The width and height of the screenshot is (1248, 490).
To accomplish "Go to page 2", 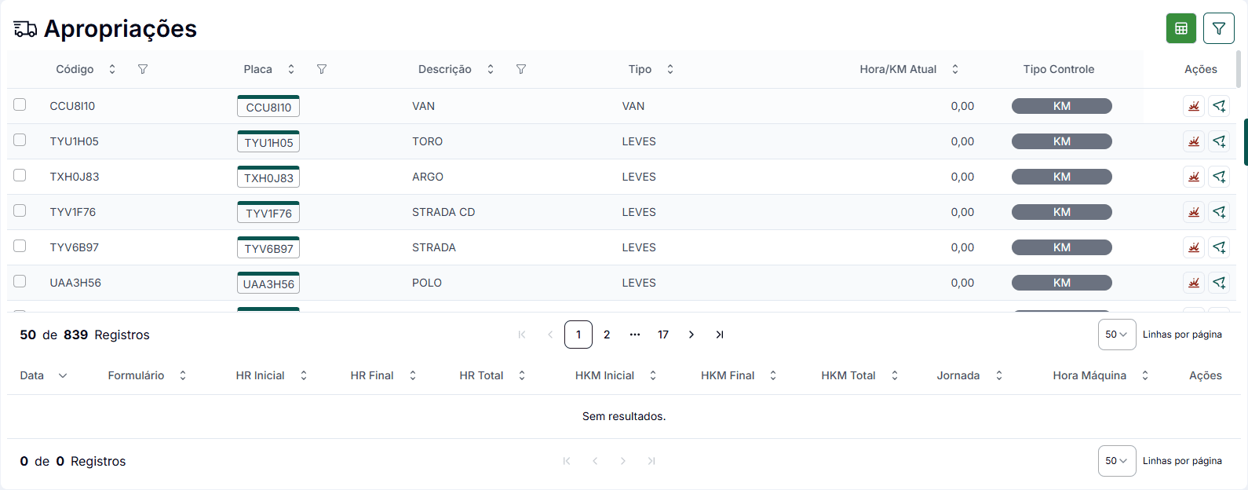I will 607,335.
